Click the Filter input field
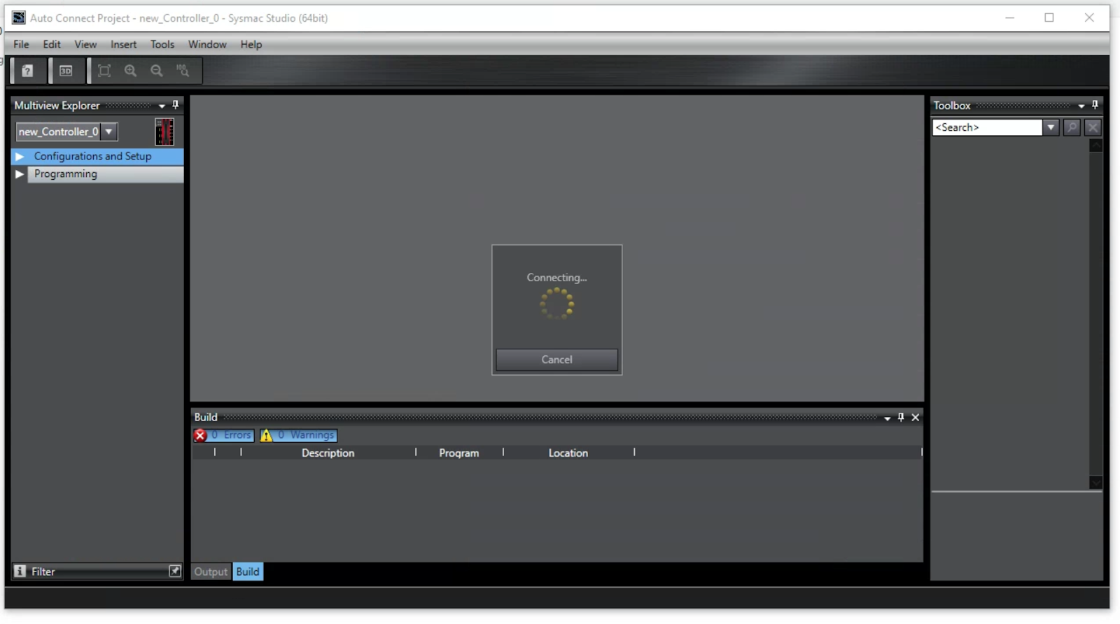 pos(98,572)
